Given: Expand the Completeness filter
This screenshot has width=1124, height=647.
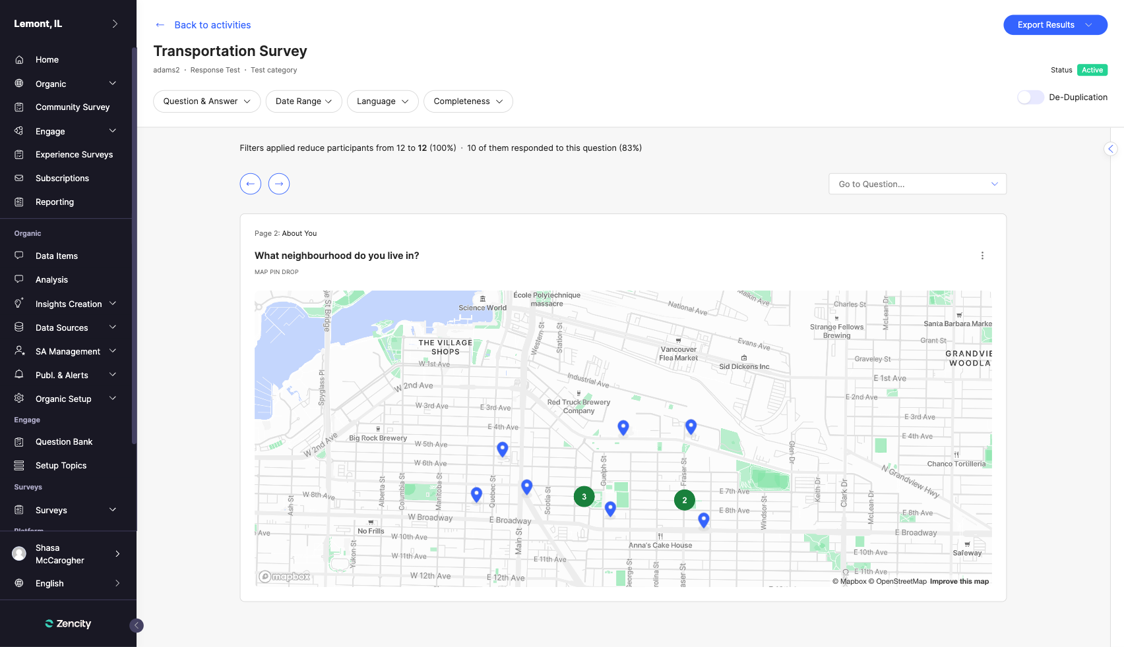Looking at the screenshot, I should [468, 101].
